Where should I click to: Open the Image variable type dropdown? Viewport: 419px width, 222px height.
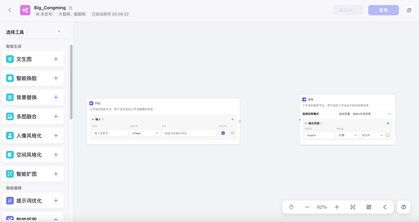point(145,133)
